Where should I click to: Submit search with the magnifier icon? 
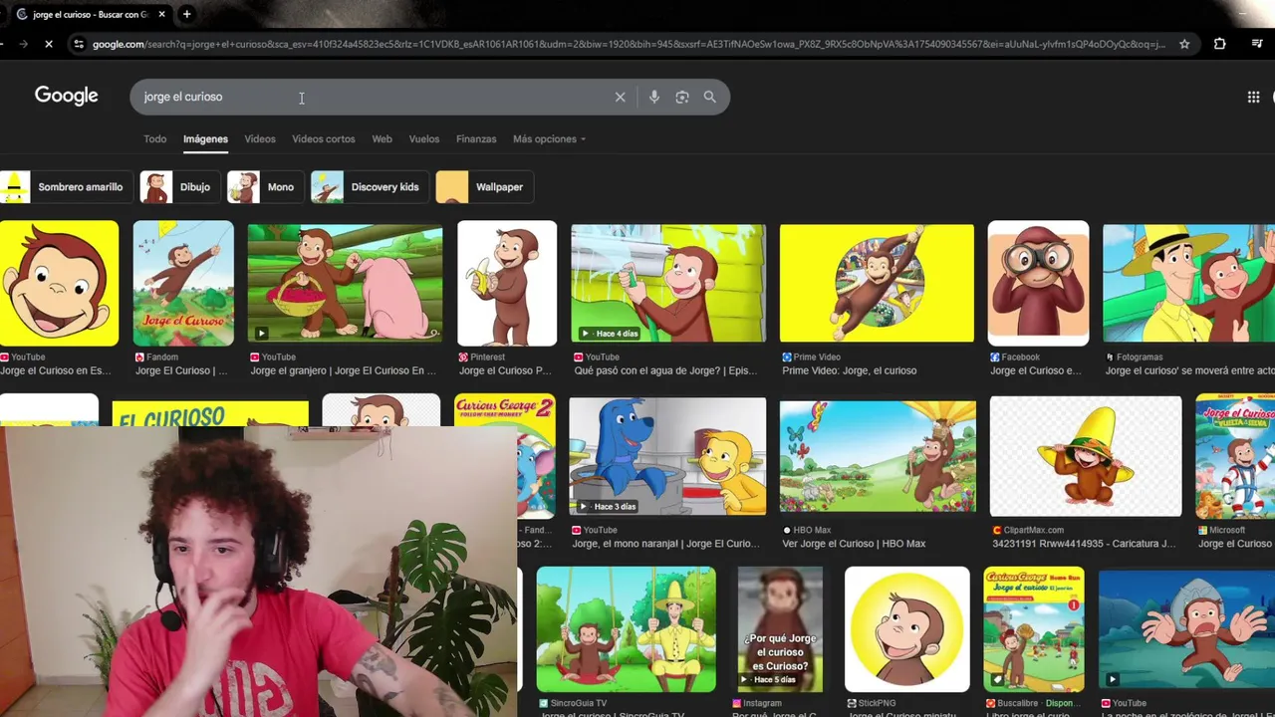coord(709,97)
